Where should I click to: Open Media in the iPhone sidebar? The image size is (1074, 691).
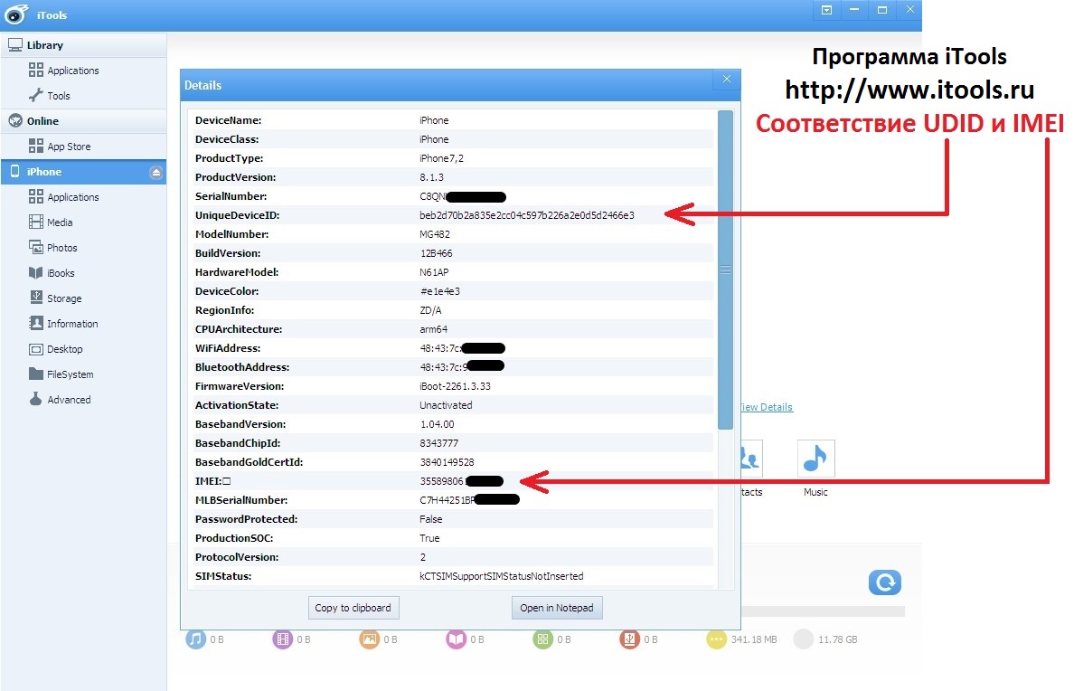tap(51, 222)
